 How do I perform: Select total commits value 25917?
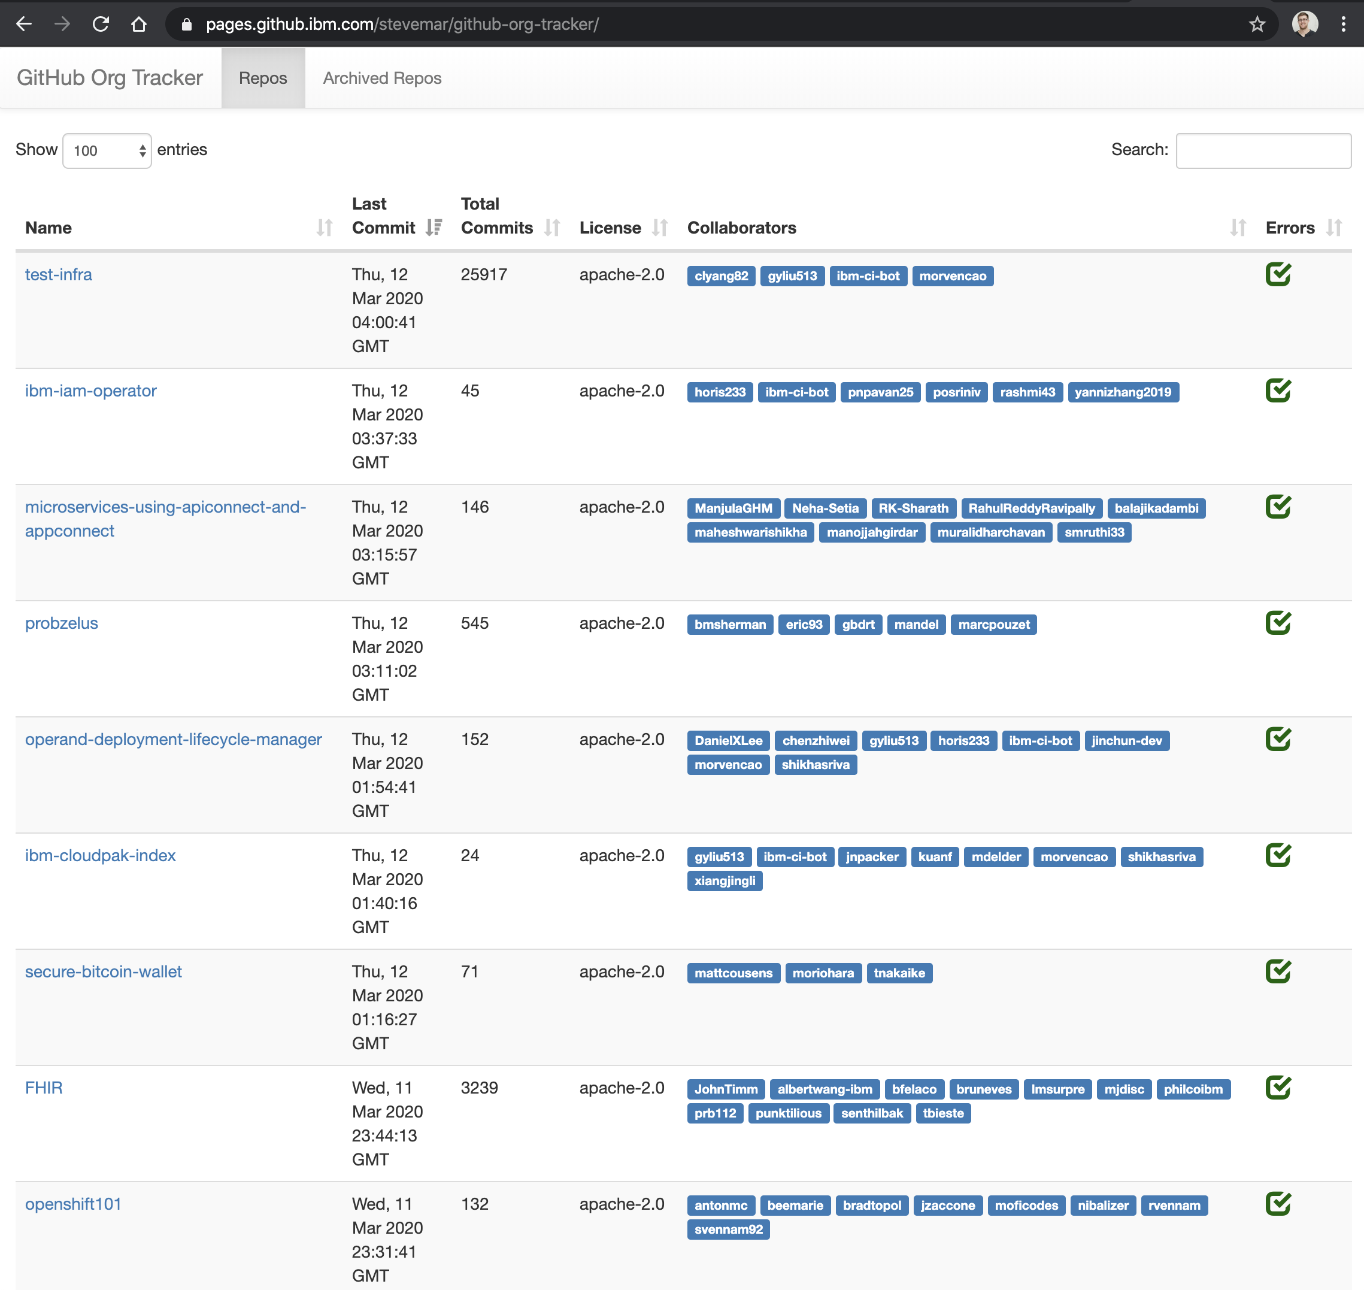(484, 274)
